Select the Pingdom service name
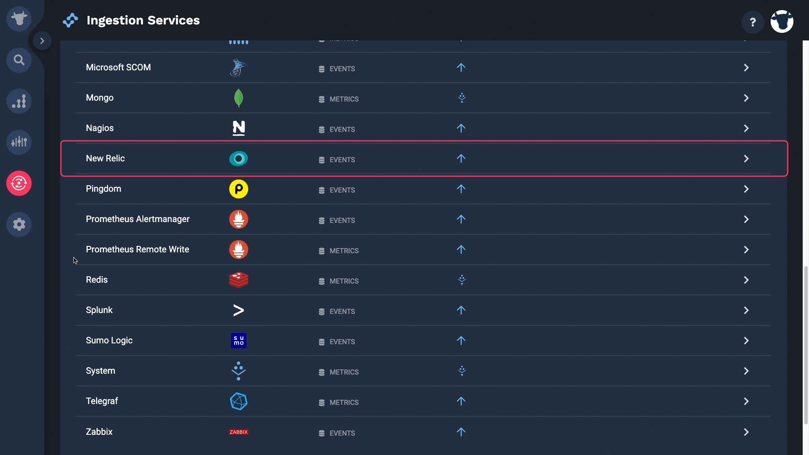 click(104, 189)
